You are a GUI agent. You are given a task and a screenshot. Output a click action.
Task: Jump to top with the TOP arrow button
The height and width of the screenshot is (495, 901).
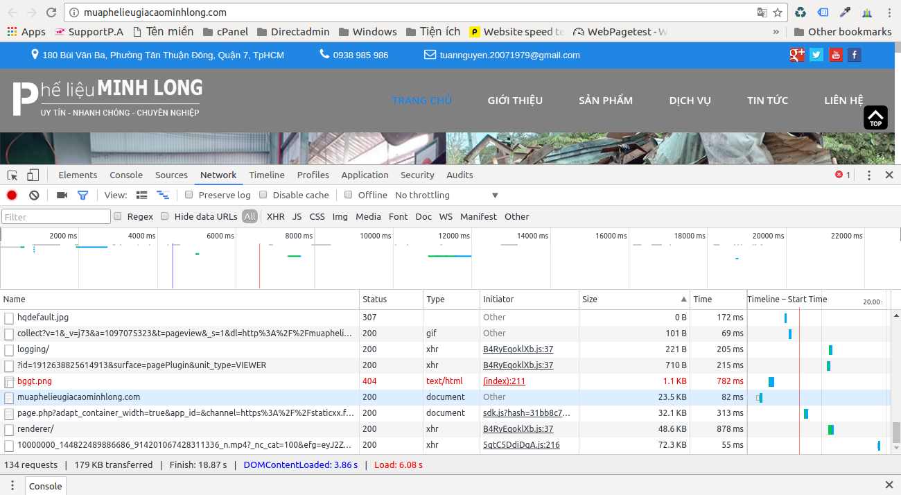pyautogui.click(x=875, y=117)
